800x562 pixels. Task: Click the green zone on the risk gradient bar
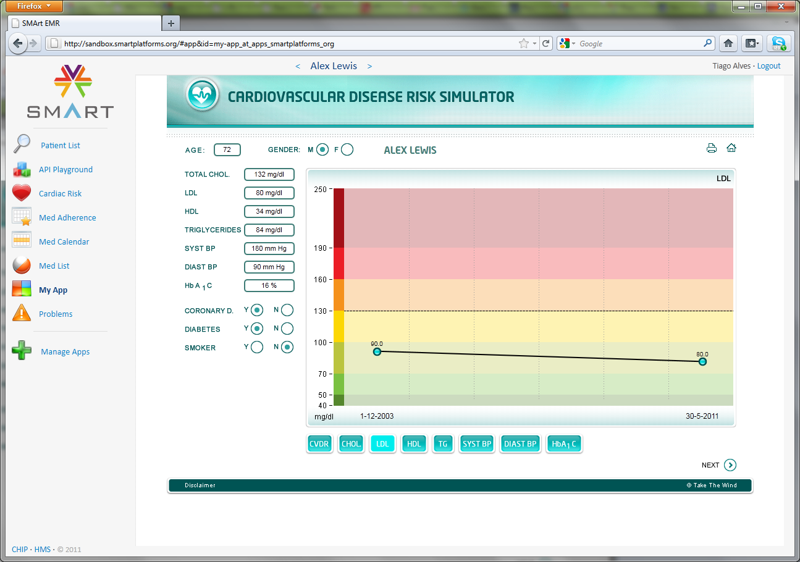click(x=337, y=383)
